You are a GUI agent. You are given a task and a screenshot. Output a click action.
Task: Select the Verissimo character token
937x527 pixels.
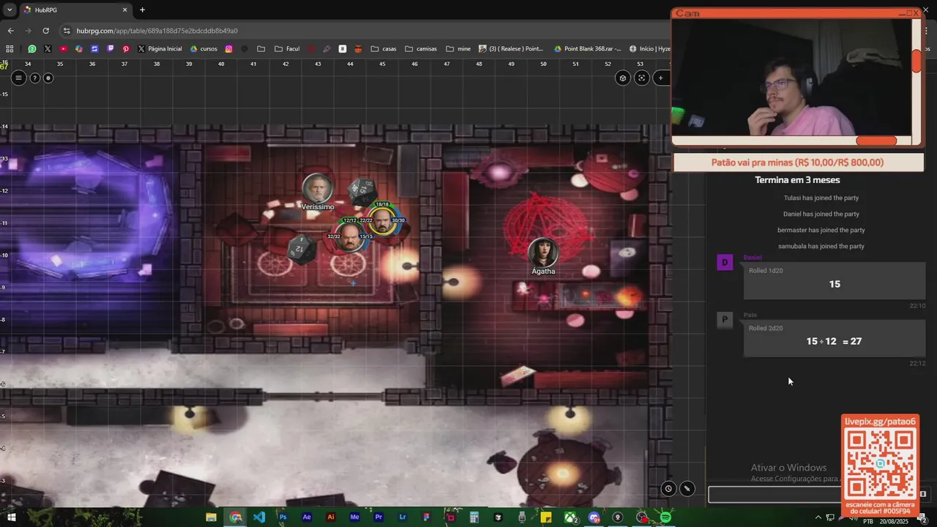click(x=318, y=189)
